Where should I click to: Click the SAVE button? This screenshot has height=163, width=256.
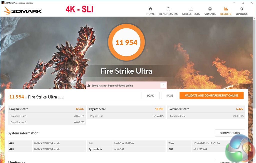[x=169, y=96]
